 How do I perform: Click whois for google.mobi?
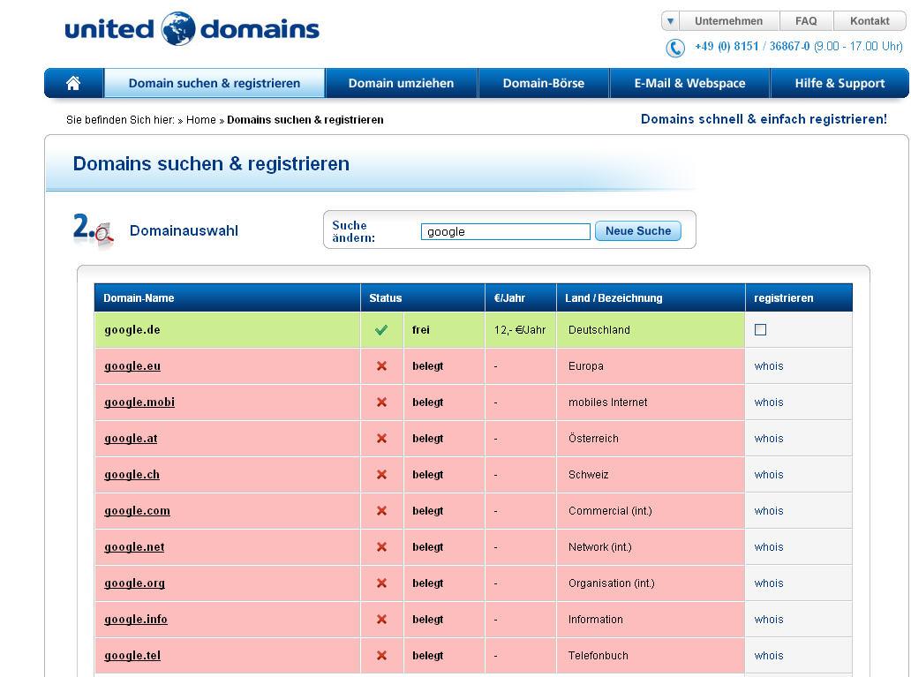tap(769, 402)
